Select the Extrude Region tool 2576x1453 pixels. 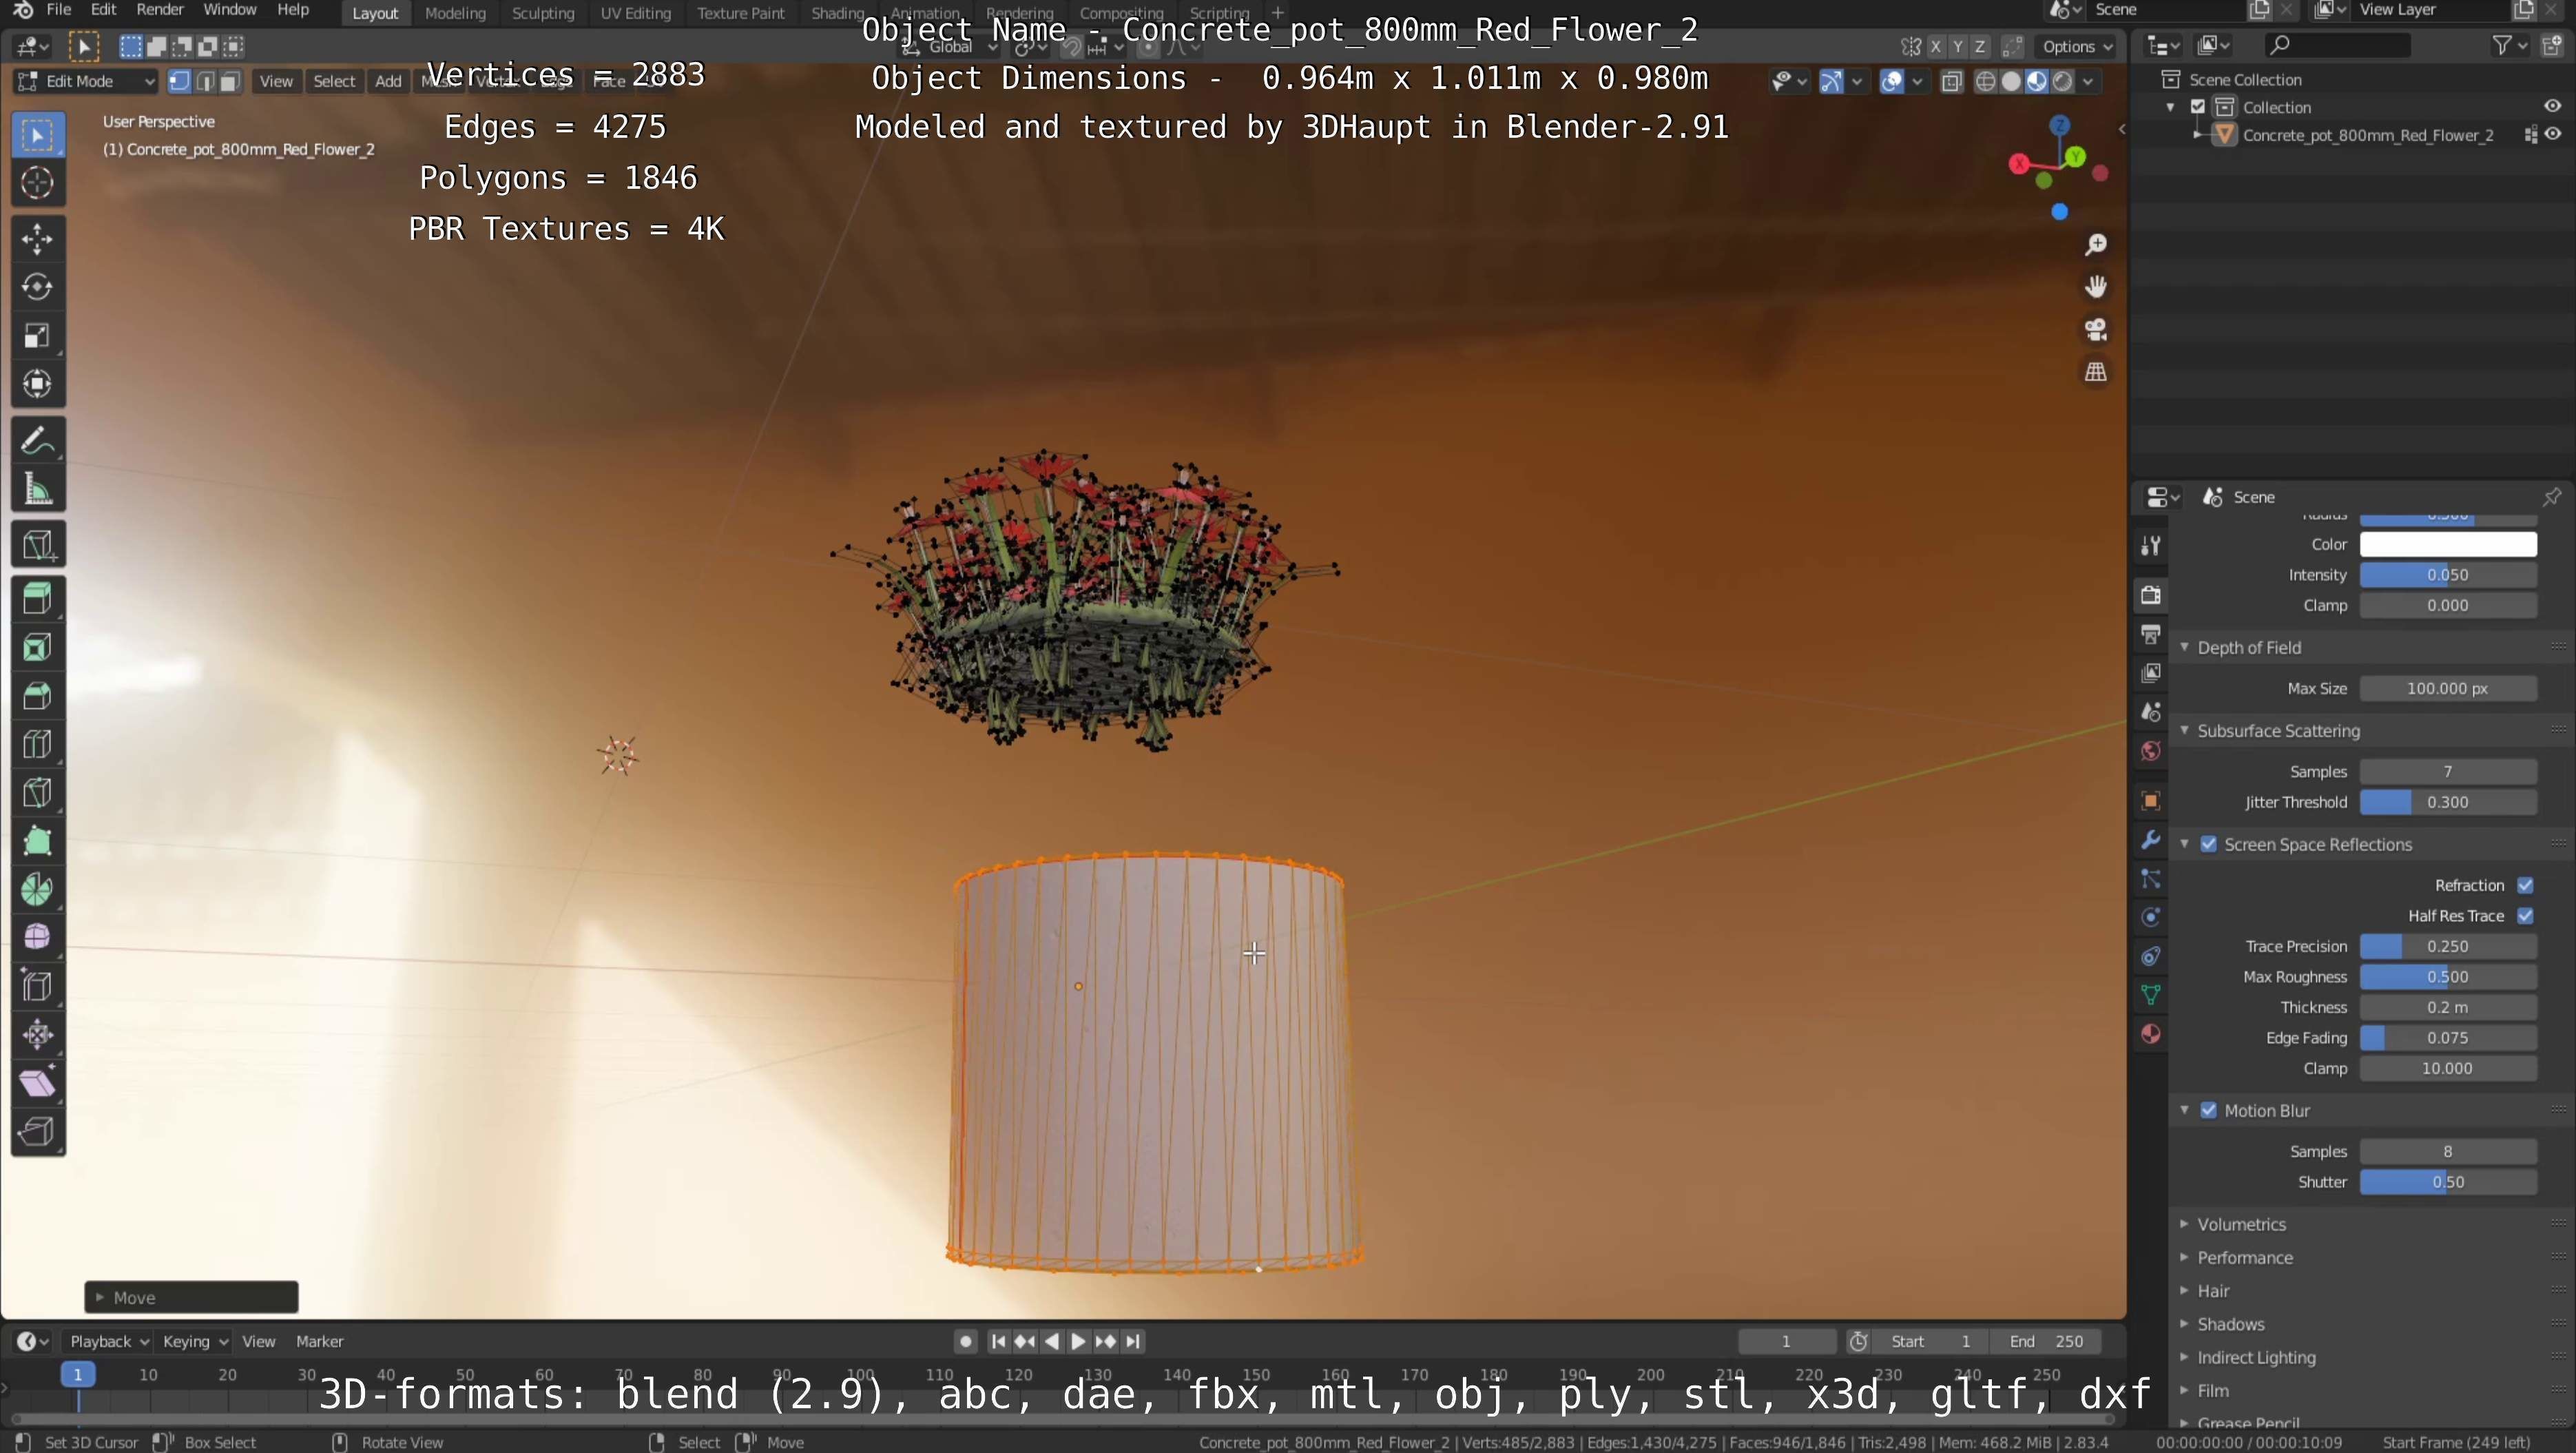38,599
